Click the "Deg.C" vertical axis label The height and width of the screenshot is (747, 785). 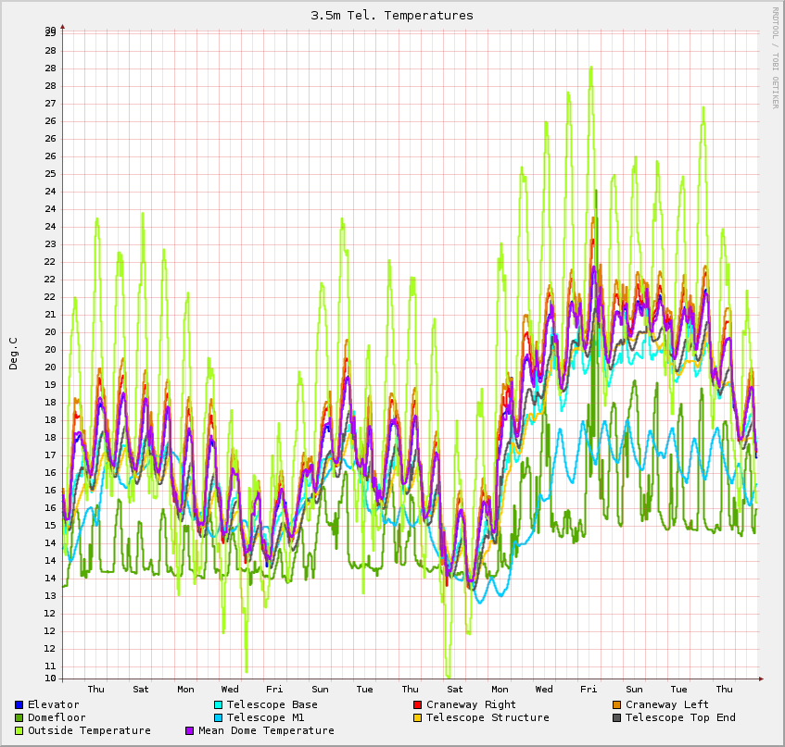(13, 354)
